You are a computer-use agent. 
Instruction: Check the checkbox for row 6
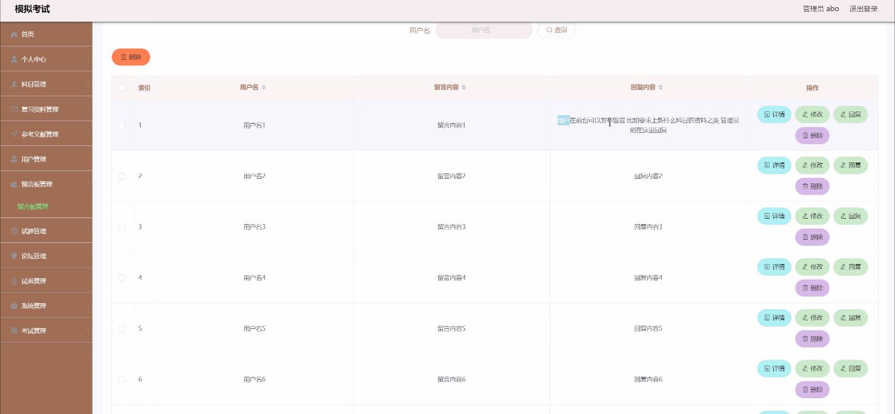pos(122,379)
